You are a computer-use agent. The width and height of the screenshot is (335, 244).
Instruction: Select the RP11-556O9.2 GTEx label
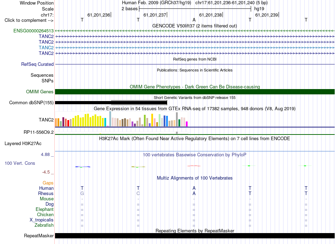pos(39,132)
